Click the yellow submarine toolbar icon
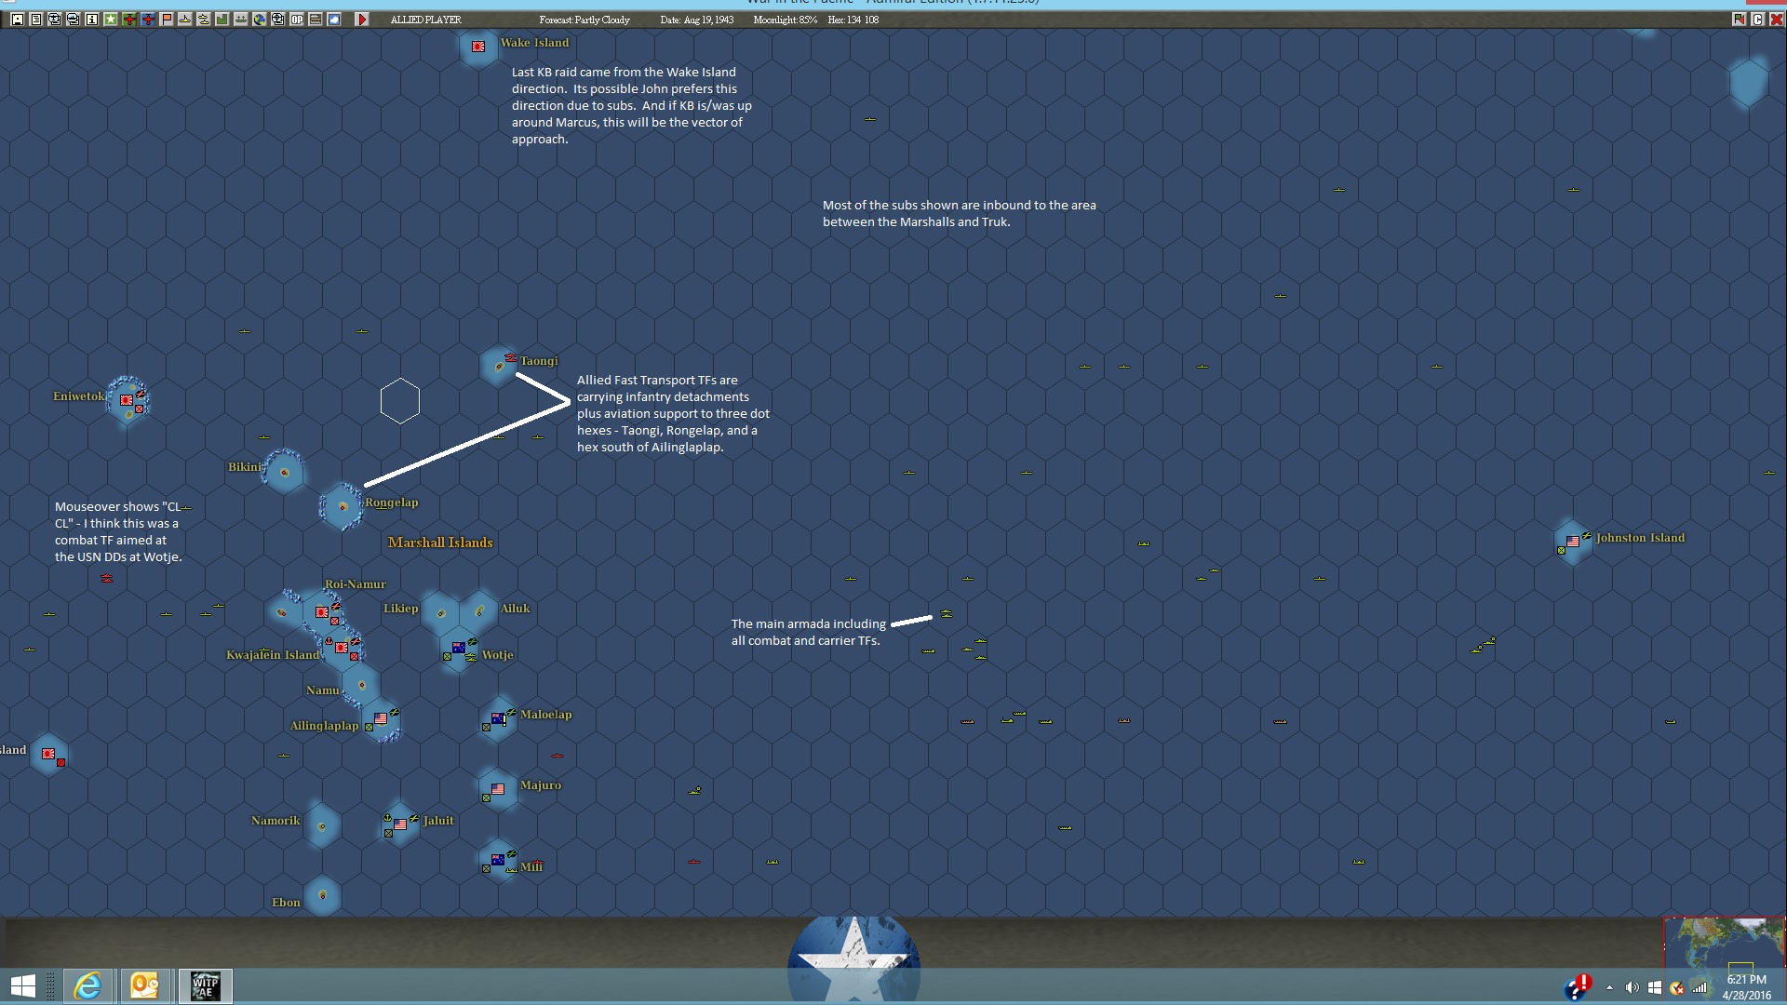This screenshot has width=1787, height=1005. (x=185, y=20)
